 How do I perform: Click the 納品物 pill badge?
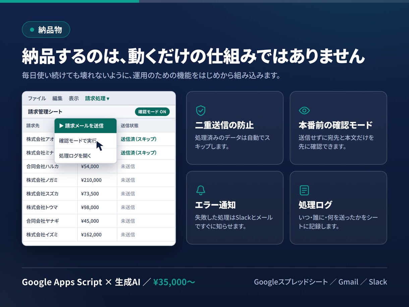coord(46,30)
